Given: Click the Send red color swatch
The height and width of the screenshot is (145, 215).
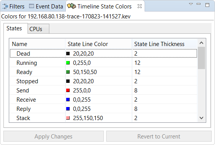Looking at the screenshot, I should pos(68,91).
